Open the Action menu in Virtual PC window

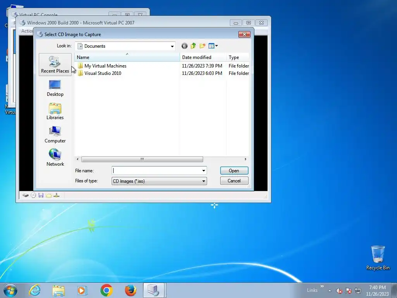(x=27, y=31)
